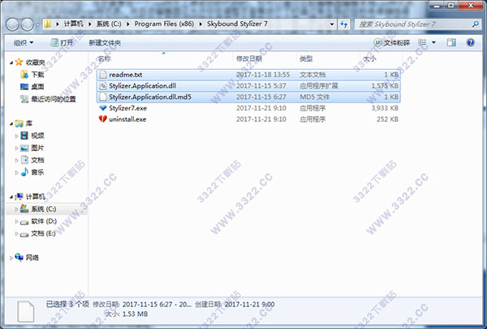Screen dimensions: 487x329
Task: Open 桌面 in favorites
Action: (x=37, y=87)
